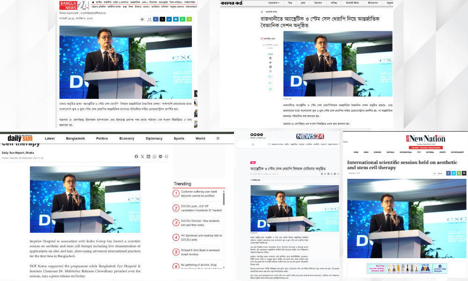The height and width of the screenshot is (281, 468).
Task: Click 'Daily Sun Report, Dhaka' byline
Action: pos(18,153)
